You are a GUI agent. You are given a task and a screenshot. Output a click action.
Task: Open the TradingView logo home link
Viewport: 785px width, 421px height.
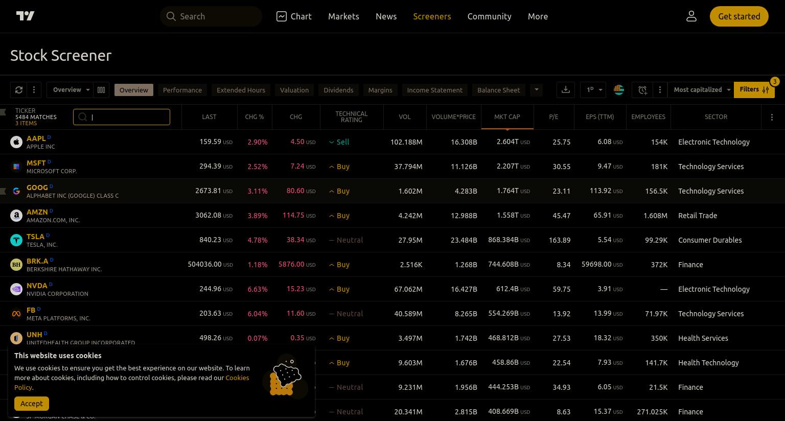[x=25, y=16]
